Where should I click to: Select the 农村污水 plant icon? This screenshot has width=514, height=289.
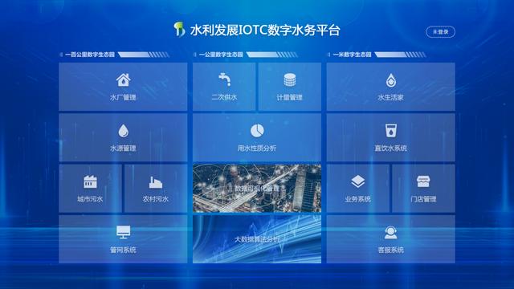coord(156,182)
